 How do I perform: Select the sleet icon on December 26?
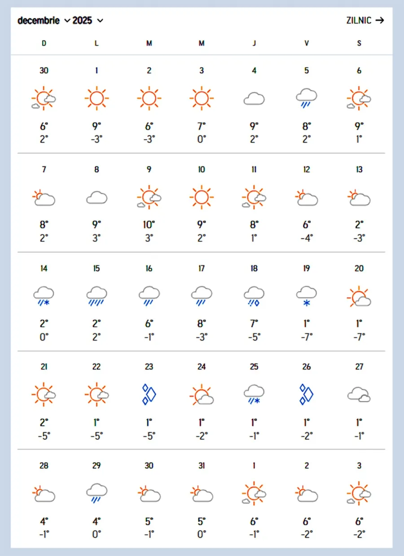[x=307, y=394]
